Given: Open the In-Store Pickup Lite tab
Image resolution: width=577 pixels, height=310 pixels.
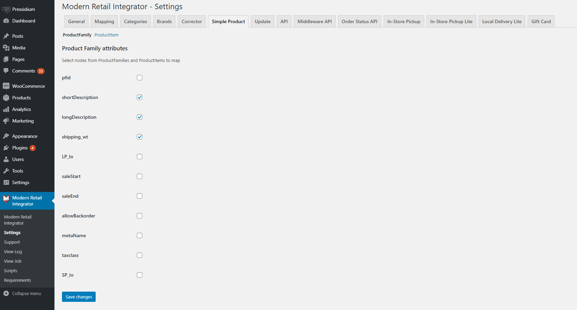Looking at the screenshot, I should click(451, 21).
